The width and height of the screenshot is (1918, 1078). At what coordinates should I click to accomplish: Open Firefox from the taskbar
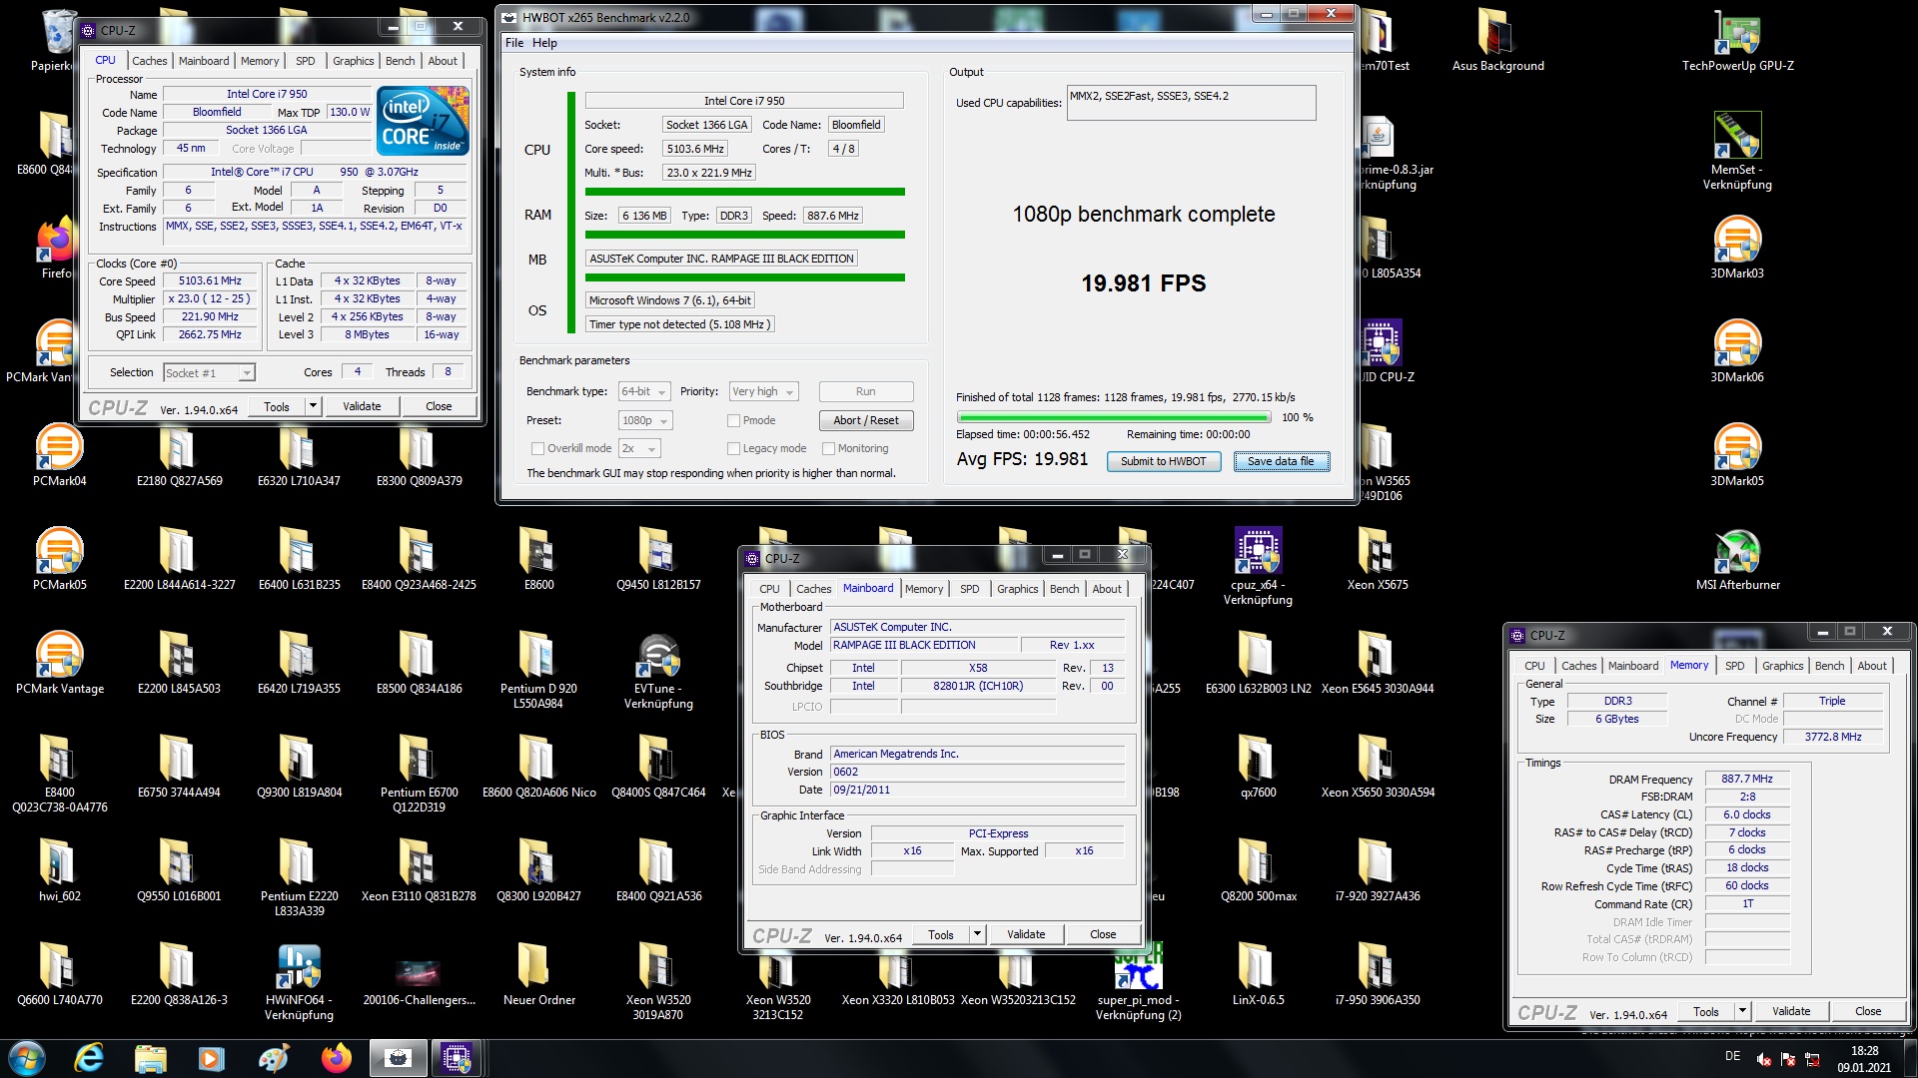coord(337,1057)
